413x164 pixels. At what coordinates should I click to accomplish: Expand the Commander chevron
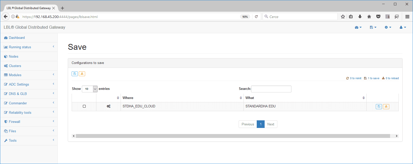click(54, 103)
